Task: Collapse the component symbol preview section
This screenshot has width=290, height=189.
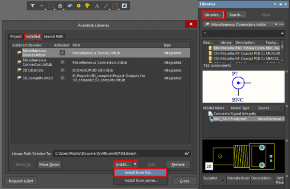Action: point(287,72)
